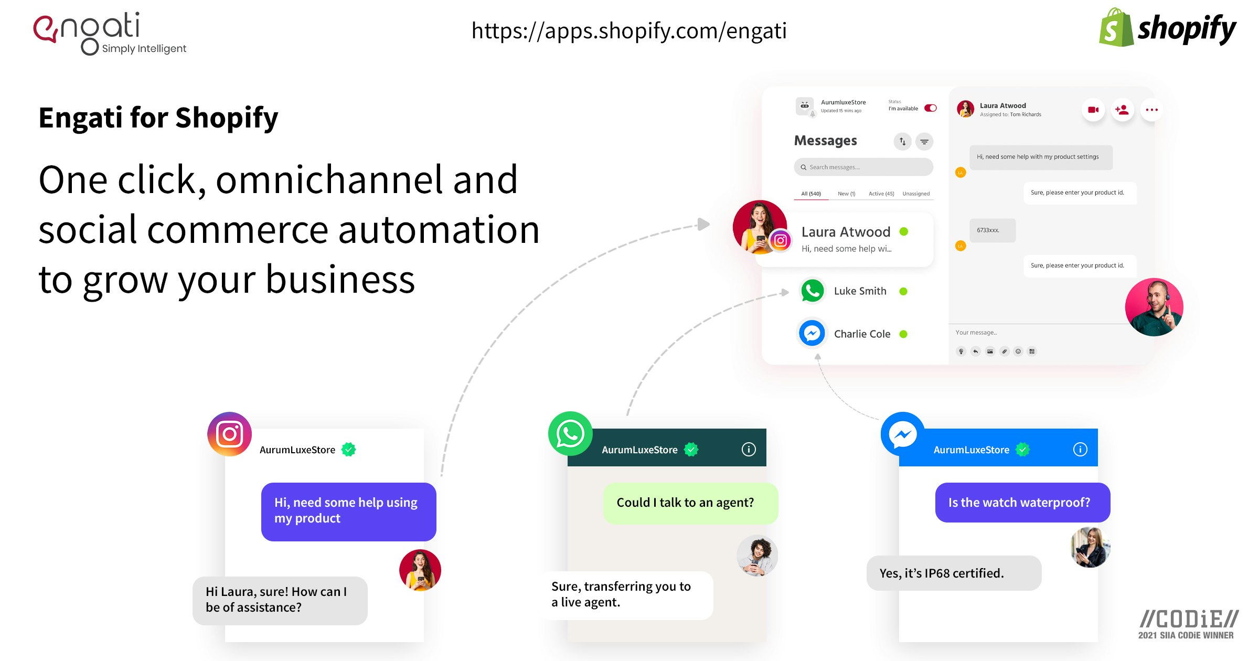The image size is (1259, 661).
Task: Open the three-dot more options menu
Action: [1151, 110]
